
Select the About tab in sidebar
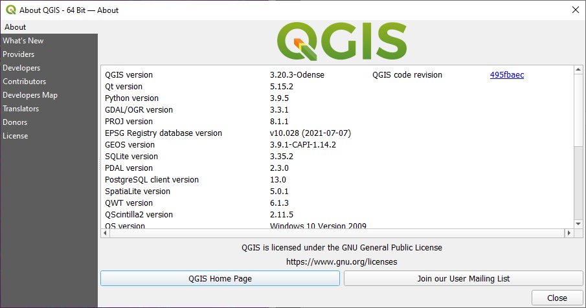(x=16, y=27)
